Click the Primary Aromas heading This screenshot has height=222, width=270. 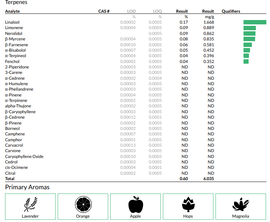[x=27, y=187]
